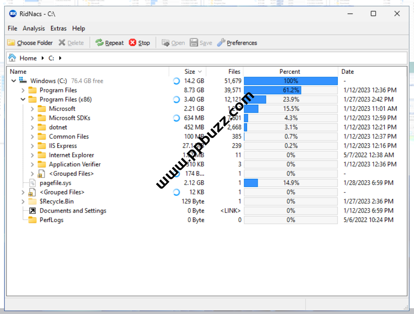
Task: Open the Analysis menu
Action: pos(34,28)
